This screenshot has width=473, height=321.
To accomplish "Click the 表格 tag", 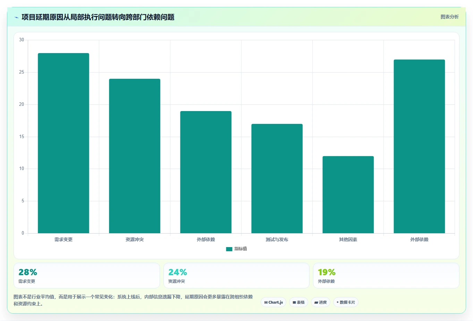I will click(x=298, y=302).
